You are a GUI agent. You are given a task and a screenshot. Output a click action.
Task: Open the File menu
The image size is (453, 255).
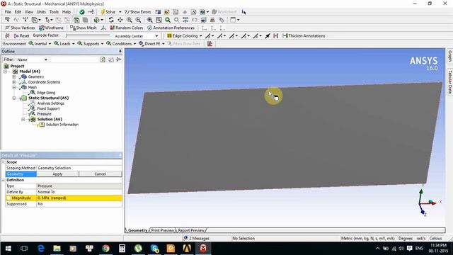[x=8, y=12]
